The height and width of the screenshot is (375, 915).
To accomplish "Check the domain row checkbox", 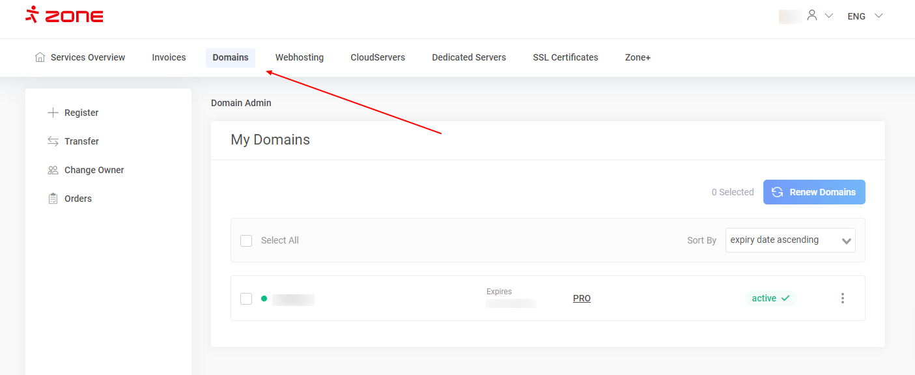I will coord(246,299).
